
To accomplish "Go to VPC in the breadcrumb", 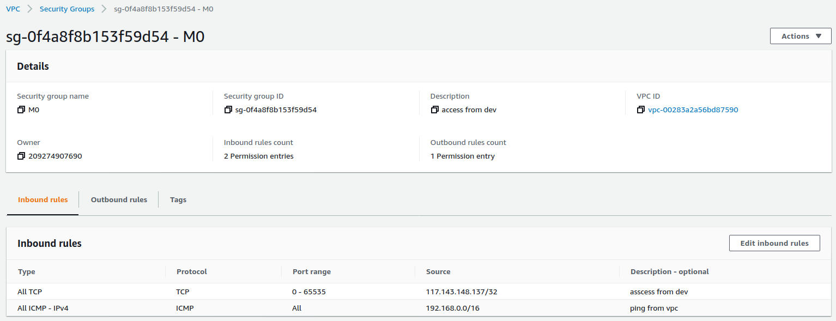I will (x=13, y=9).
